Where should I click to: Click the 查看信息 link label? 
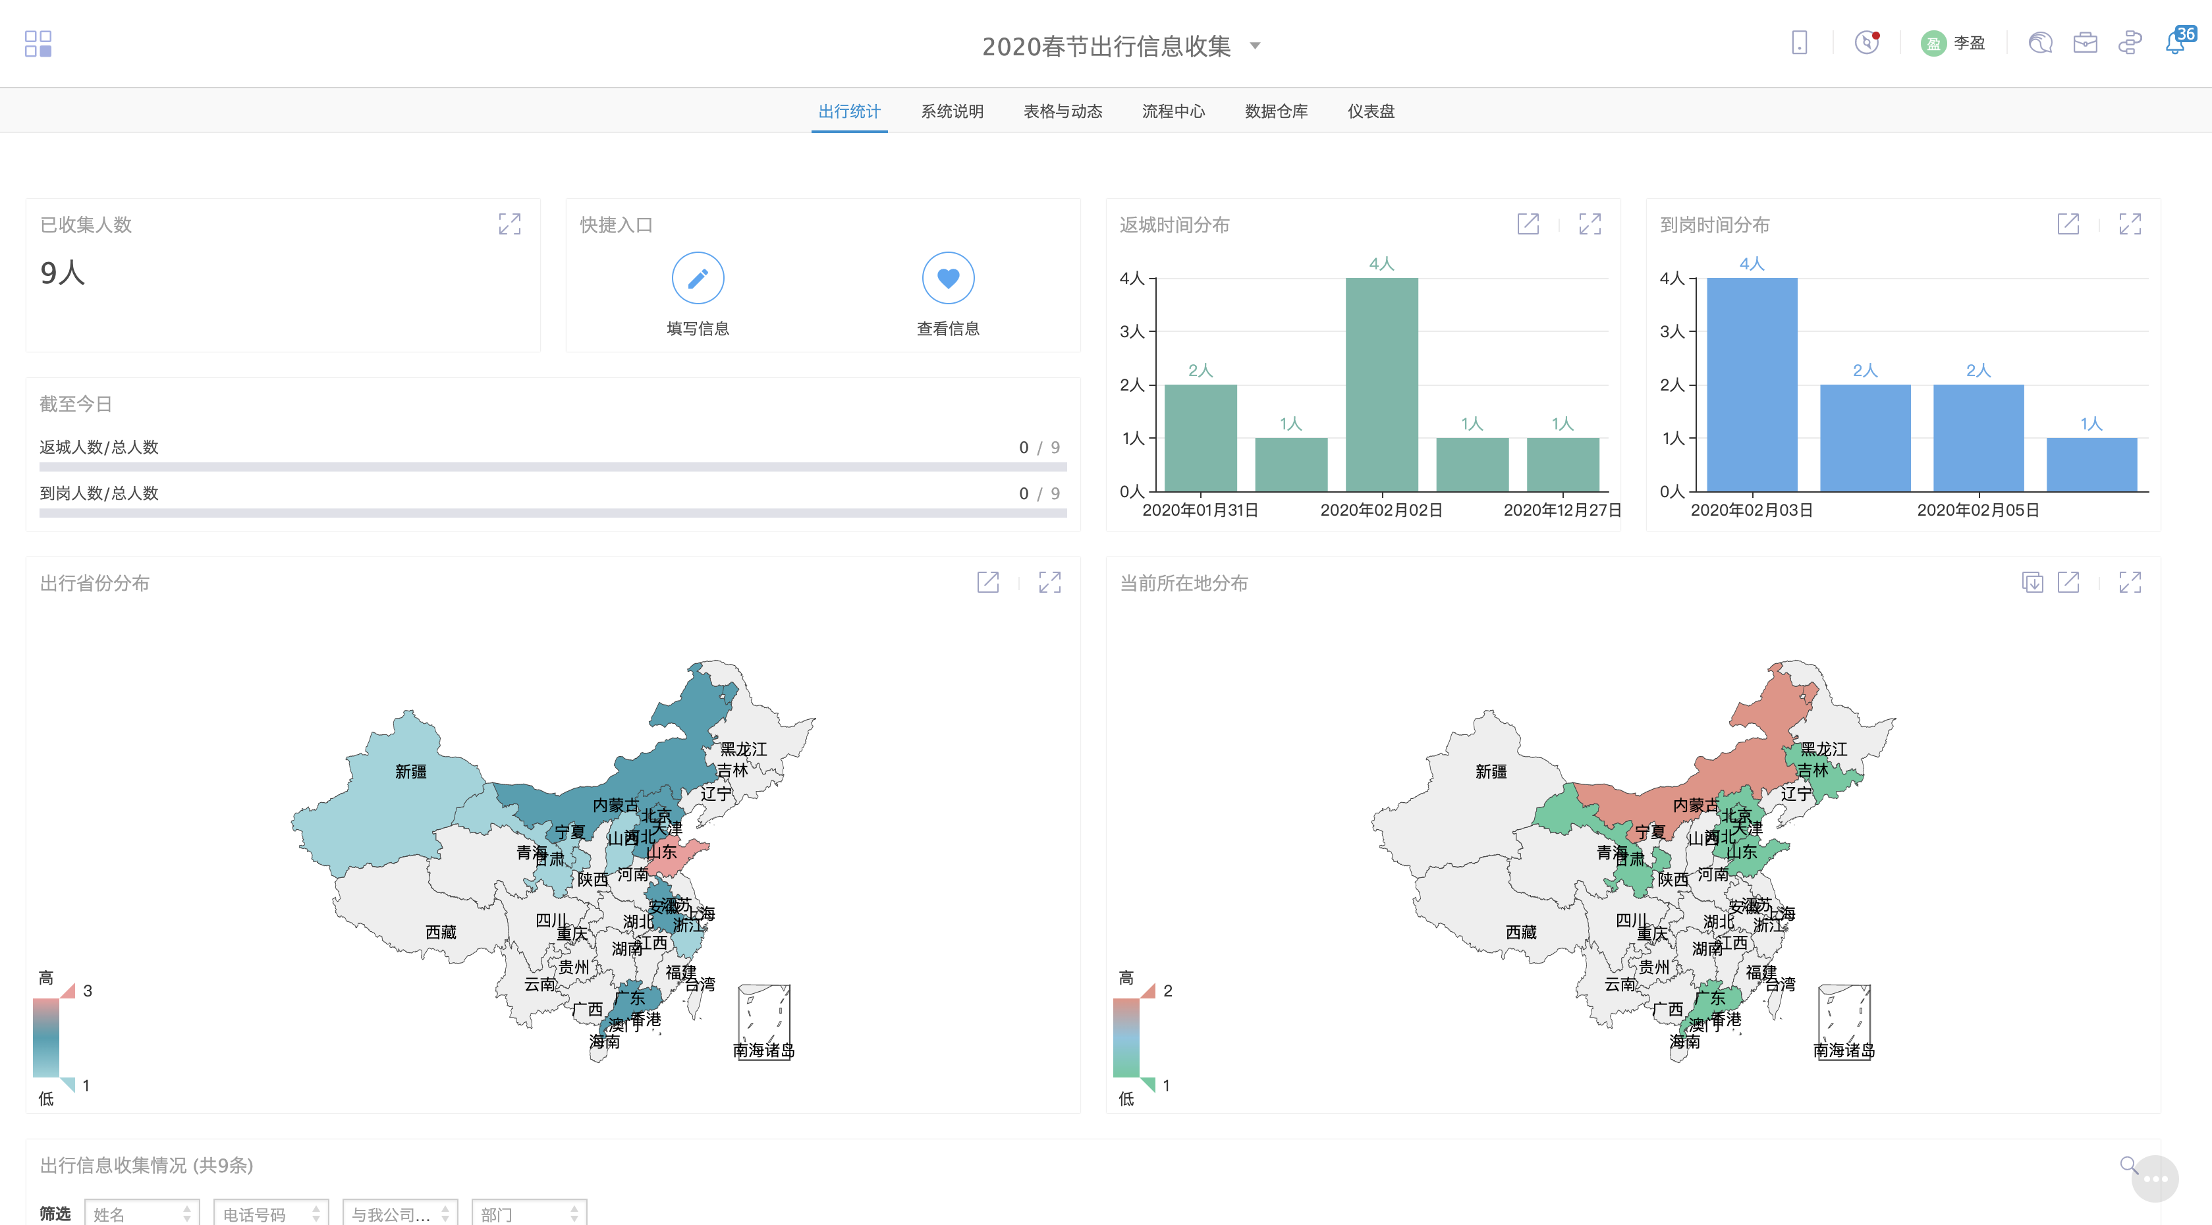948,329
